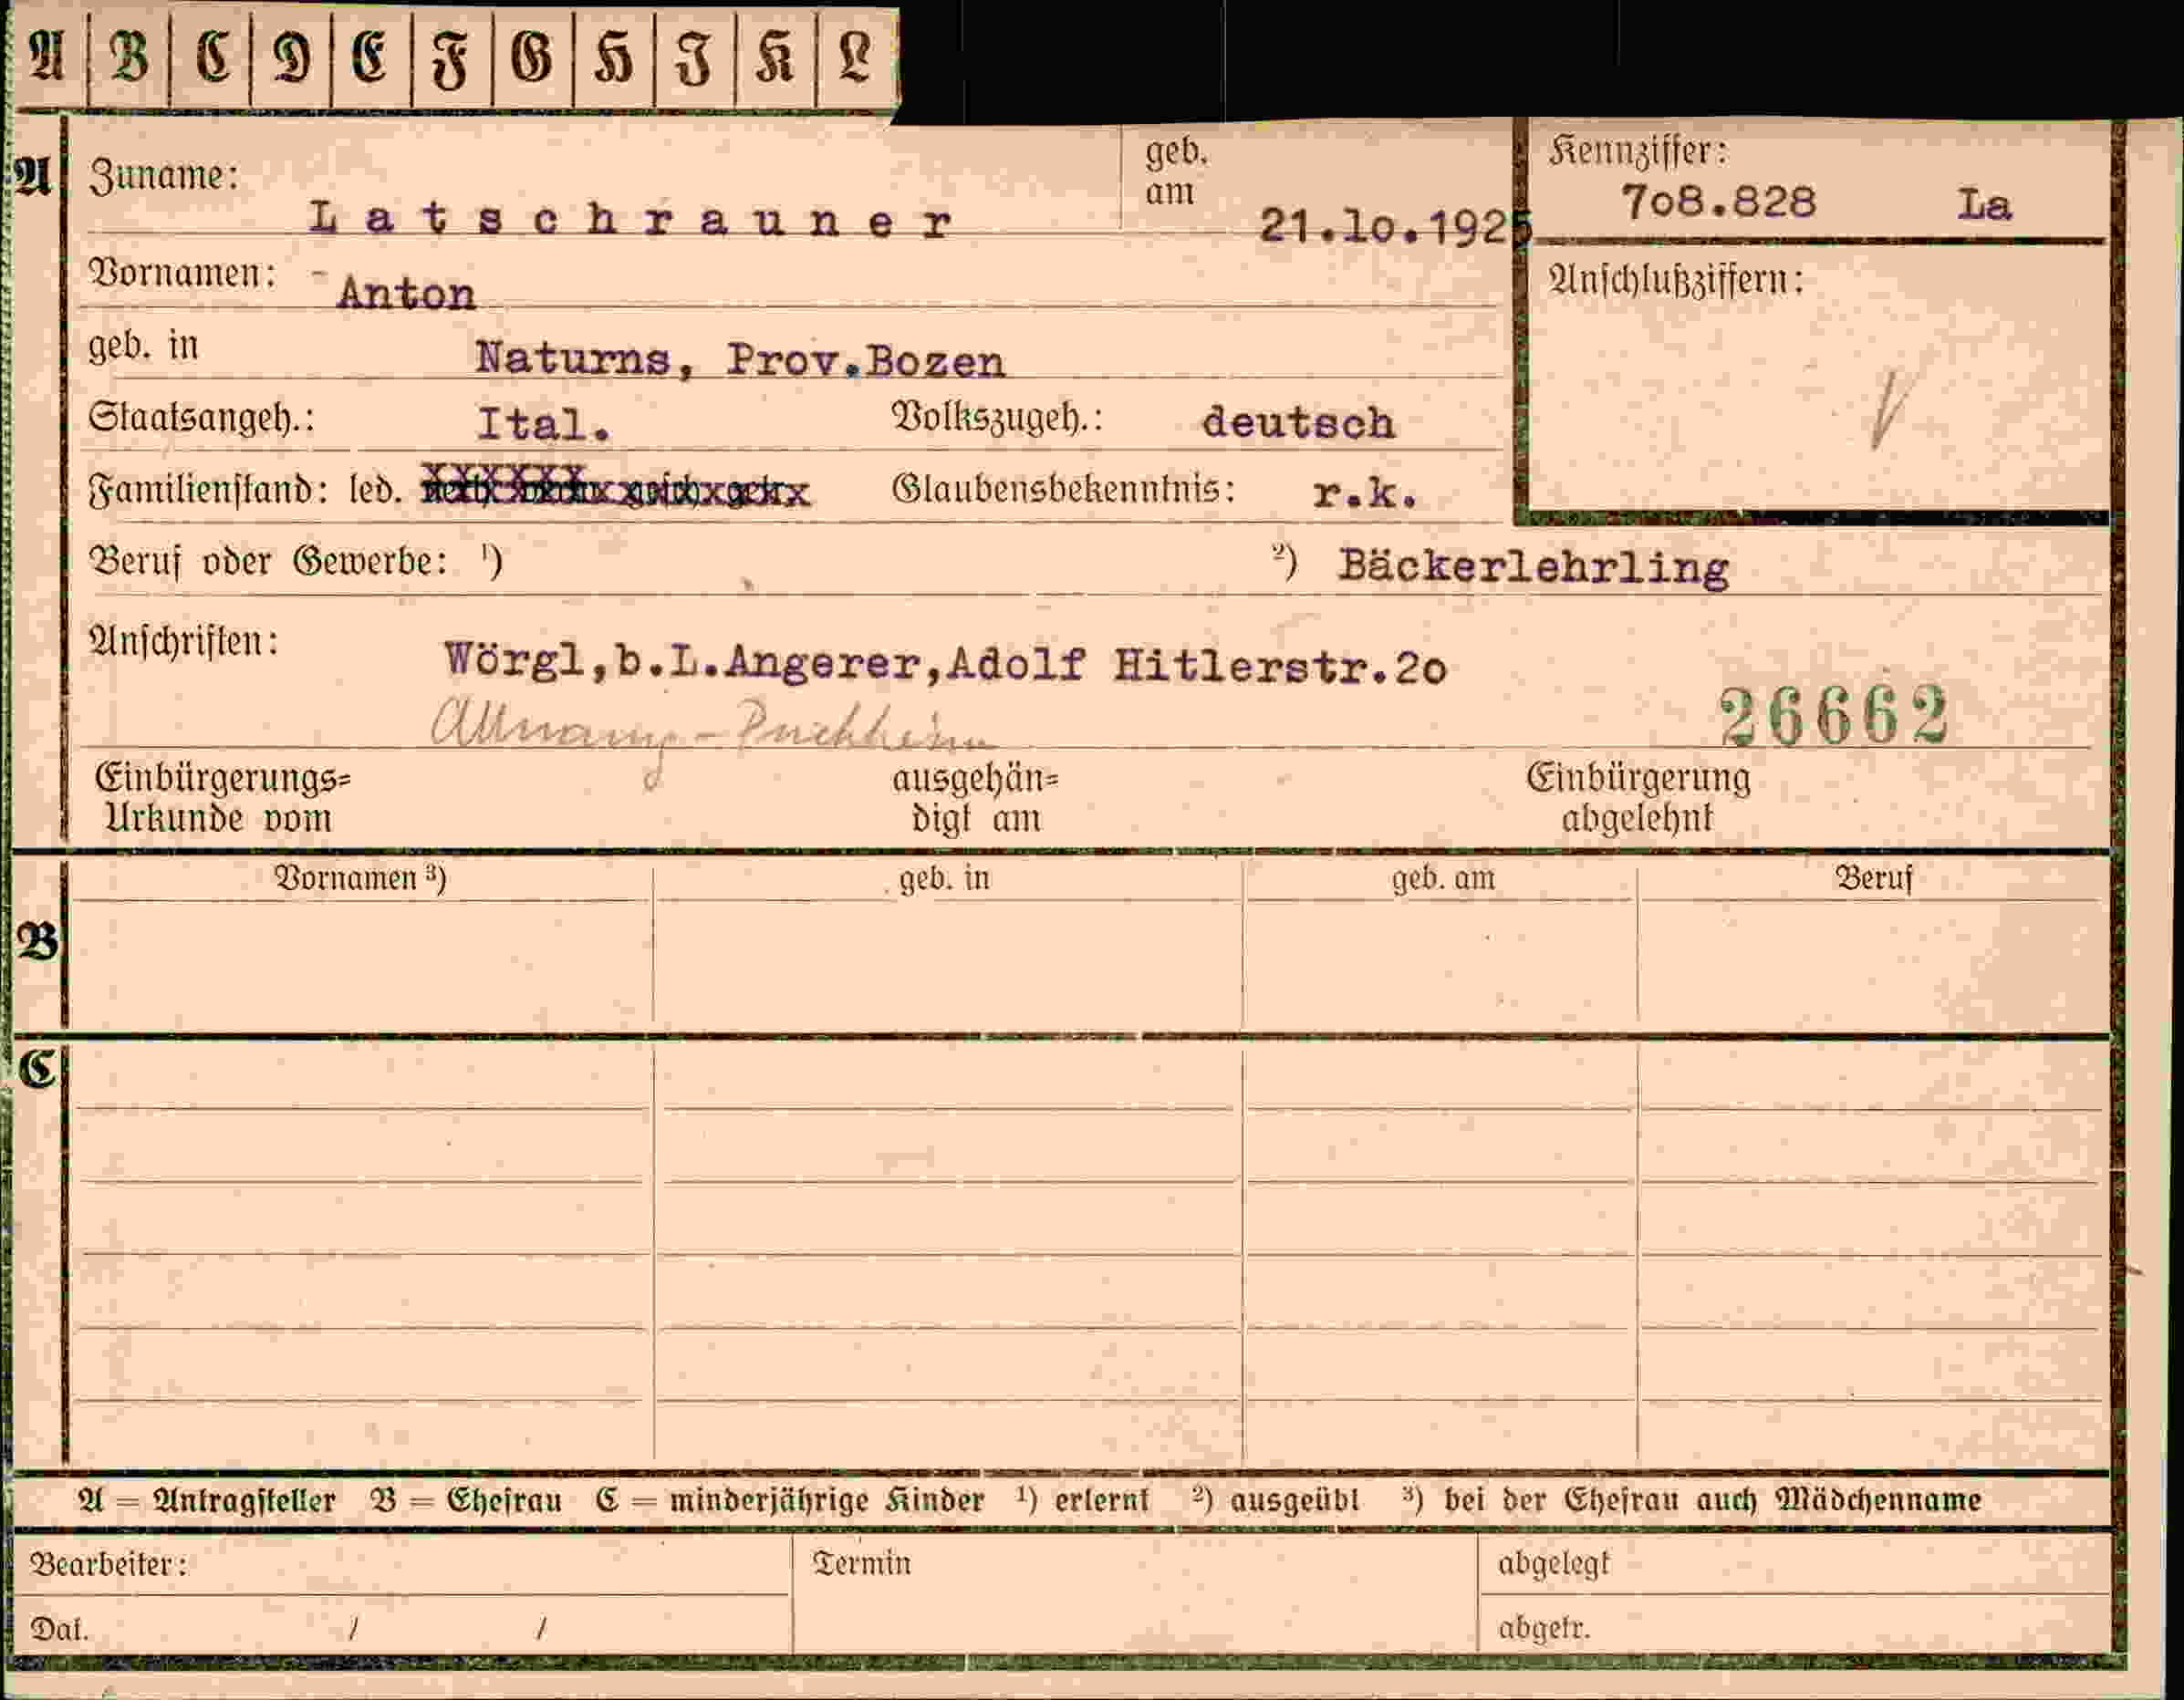Click the 'abgefr.' label
2184x1700 pixels.
pos(1544,1629)
